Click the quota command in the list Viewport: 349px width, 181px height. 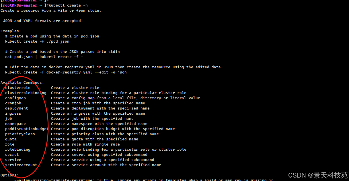11,139
